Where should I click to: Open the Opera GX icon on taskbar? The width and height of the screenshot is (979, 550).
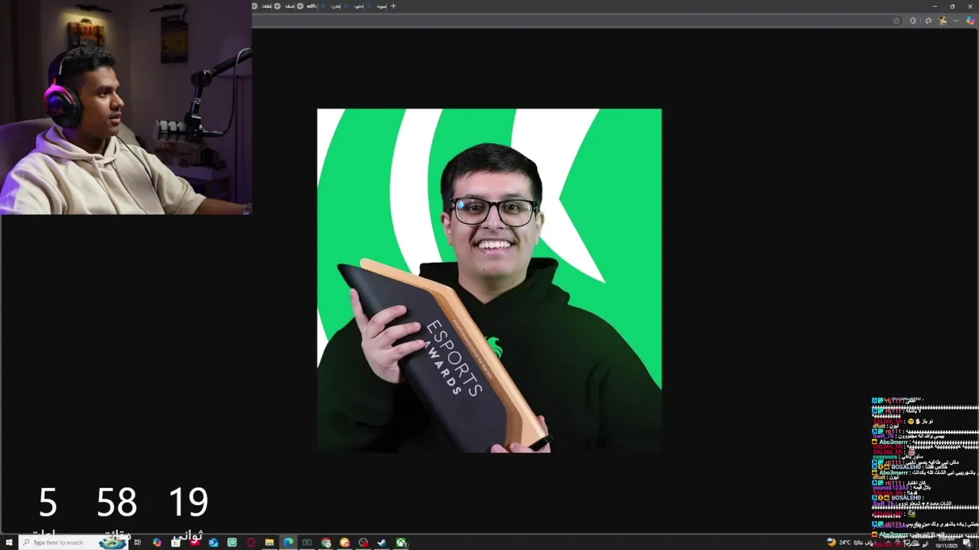coord(251,542)
